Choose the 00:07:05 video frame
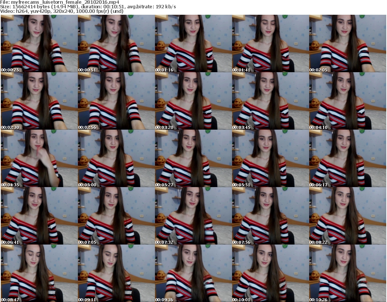This screenshot has height=302, width=387. pyautogui.click(x=116, y=216)
